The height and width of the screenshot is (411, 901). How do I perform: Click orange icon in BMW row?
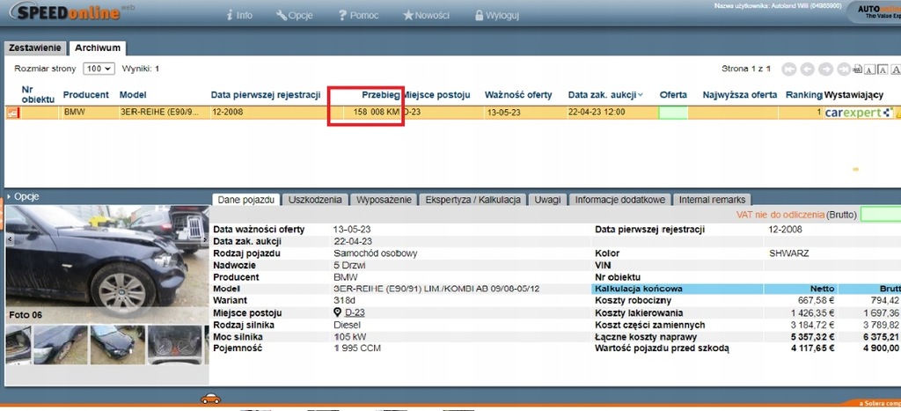[13, 113]
